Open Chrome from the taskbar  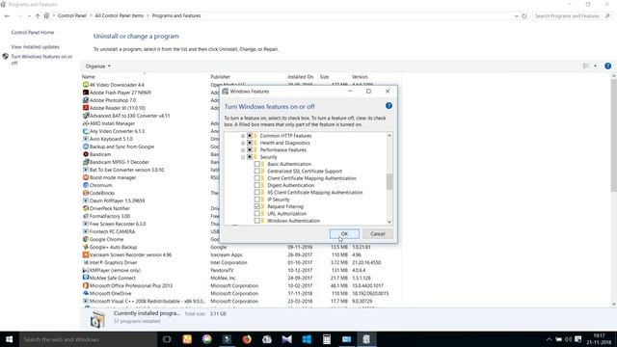coord(206,339)
